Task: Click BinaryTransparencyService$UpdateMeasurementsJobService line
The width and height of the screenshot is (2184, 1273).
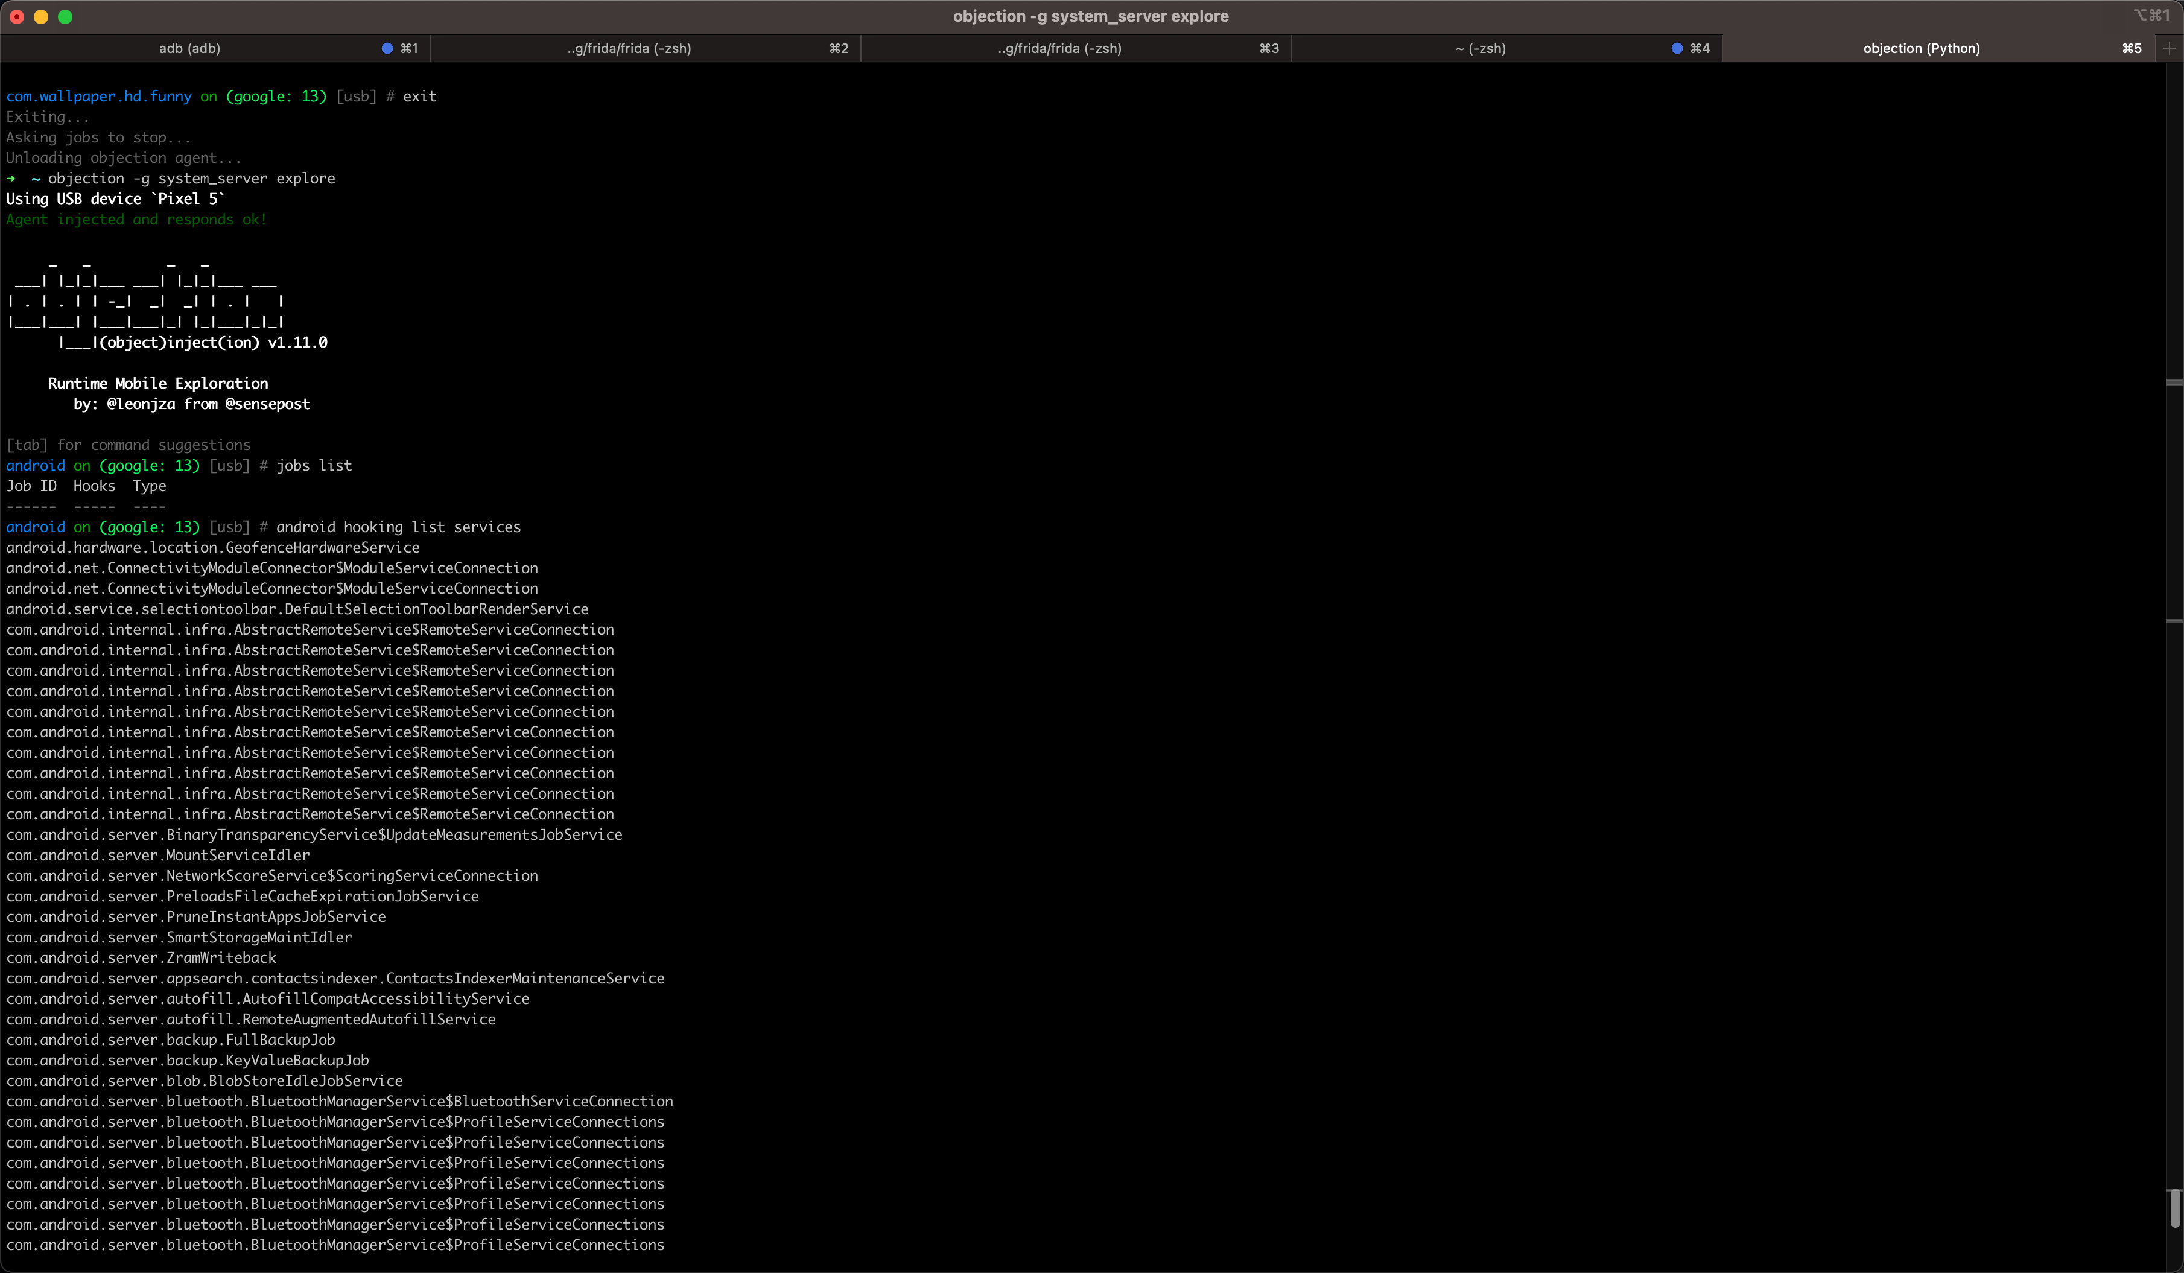Action: point(314,834)
